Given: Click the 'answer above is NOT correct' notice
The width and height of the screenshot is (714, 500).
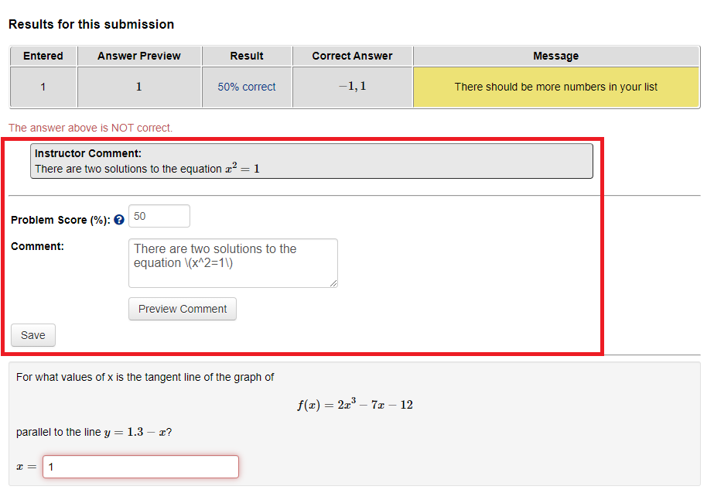Looking at the screenshot, I should point(91,128).
